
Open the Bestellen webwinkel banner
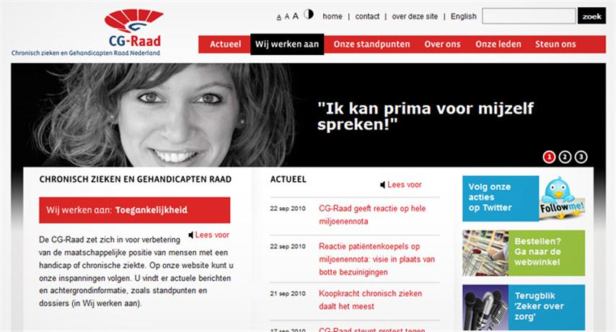tap(524, 253)
